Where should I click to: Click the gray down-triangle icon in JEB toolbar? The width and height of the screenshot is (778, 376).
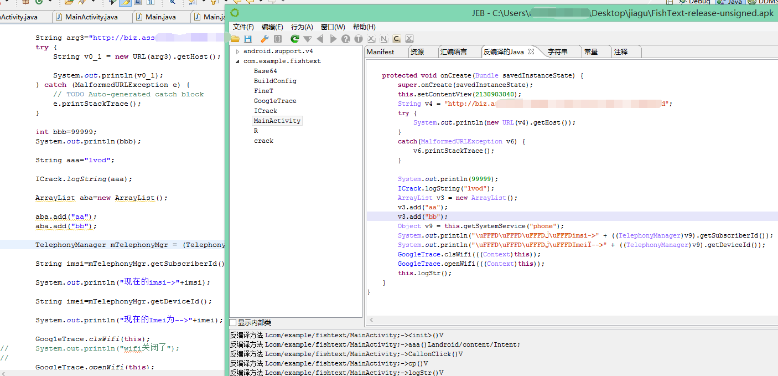308,39
